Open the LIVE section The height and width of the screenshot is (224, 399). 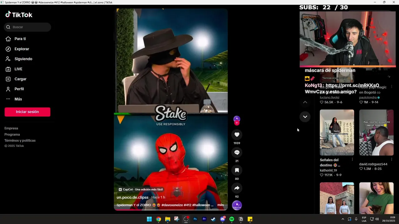click(x=14, y=69)
